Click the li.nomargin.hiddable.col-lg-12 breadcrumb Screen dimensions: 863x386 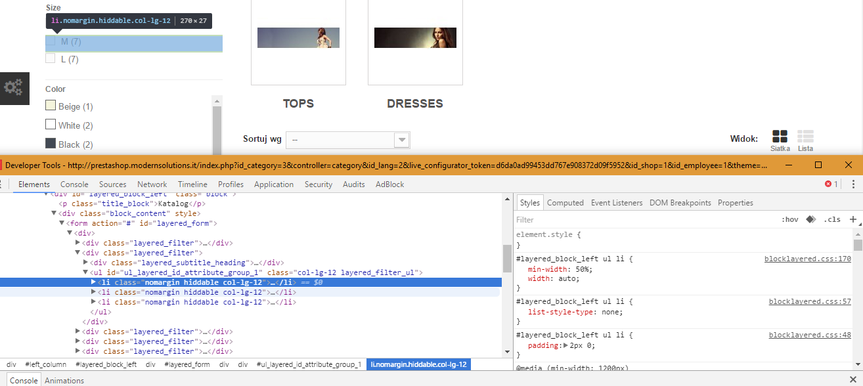[x=418, y=364]
